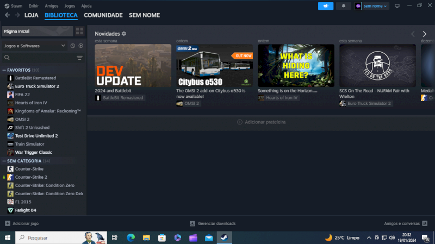435x244 pixels.
Task: Select Train Simulator entry
Action: [29, 144]
